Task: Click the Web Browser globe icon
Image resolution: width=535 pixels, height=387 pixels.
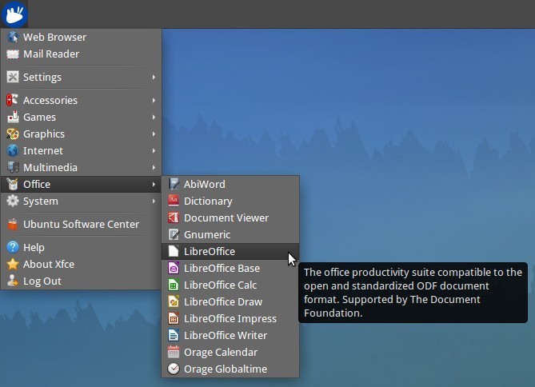Action: [13, 37]
